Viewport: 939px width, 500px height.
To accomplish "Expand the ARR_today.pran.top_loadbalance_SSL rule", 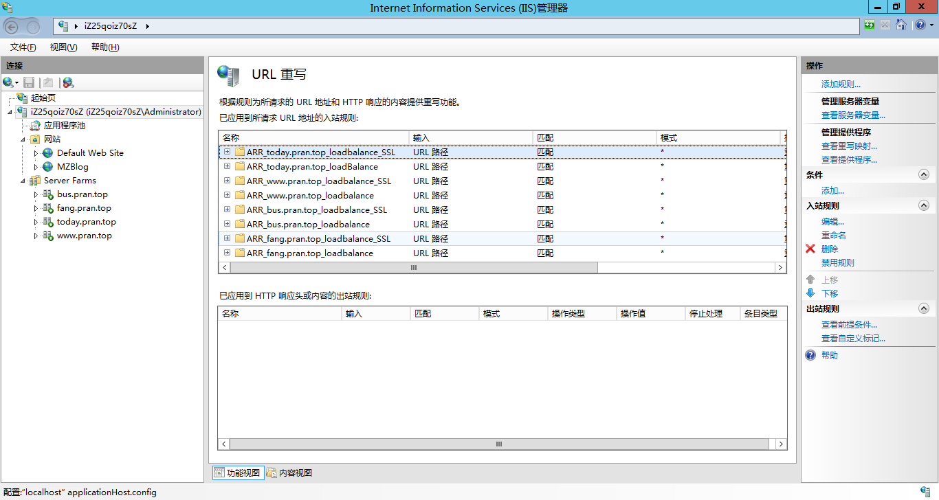I will coord(227,152).
